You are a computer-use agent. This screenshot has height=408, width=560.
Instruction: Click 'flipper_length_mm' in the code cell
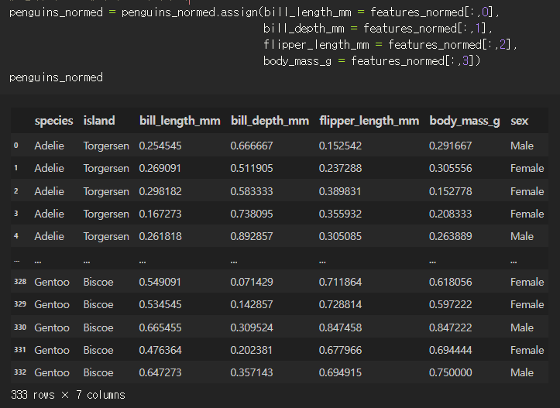(x=316, y=45)
